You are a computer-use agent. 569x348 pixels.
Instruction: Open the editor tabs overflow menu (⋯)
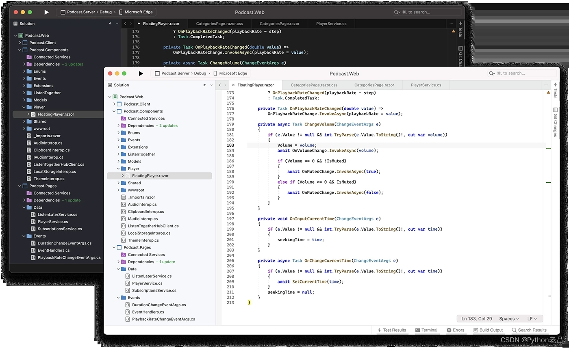546,84
